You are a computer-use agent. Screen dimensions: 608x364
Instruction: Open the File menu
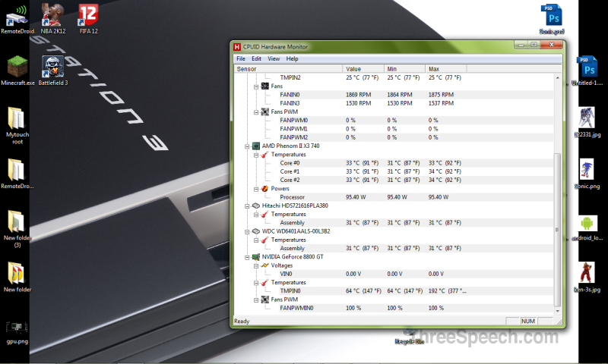tap(241, 59)
